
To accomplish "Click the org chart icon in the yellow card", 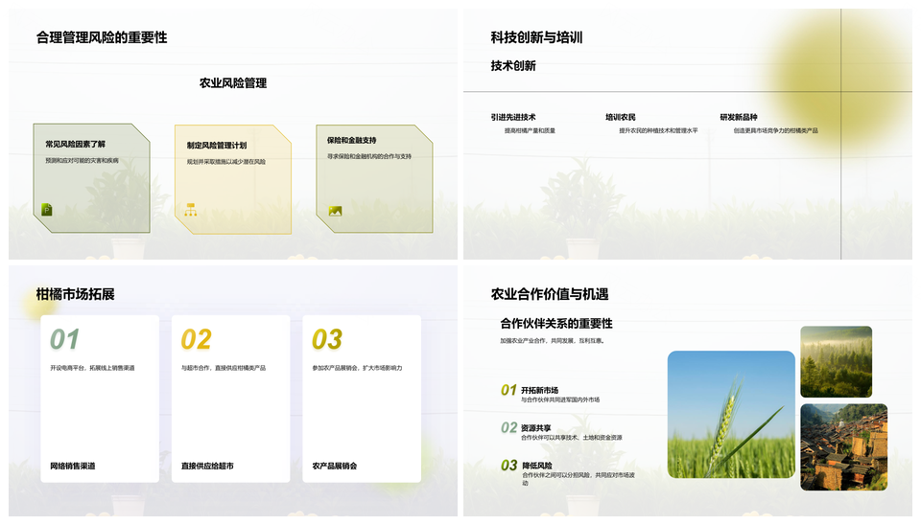I will click(x=190, y=209).
